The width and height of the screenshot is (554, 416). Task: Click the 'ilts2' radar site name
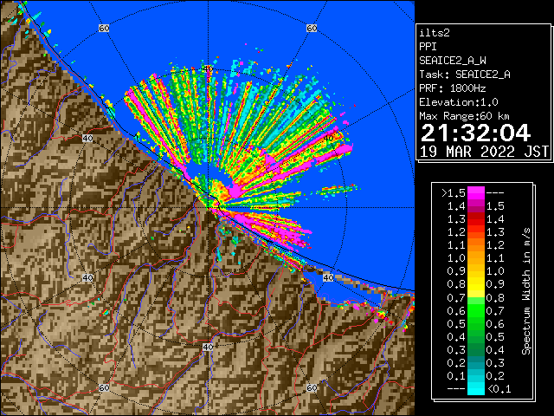tap(435, 33)
